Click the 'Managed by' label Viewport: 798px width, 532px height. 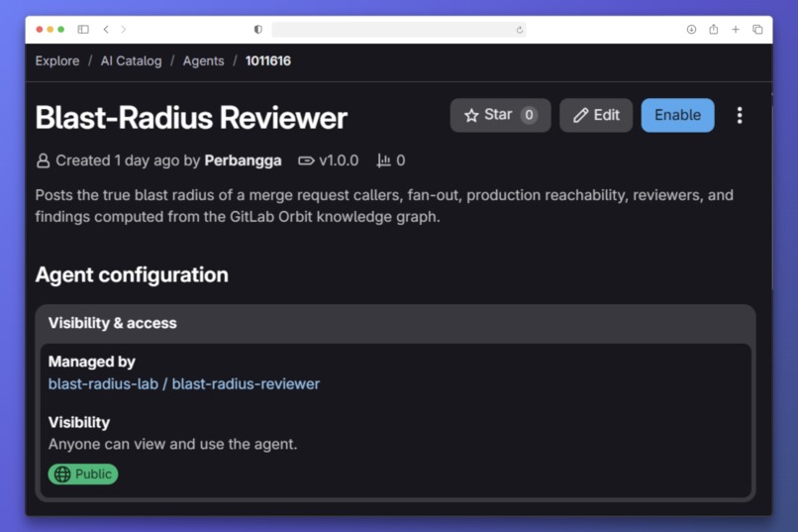[x=92, y=362]
